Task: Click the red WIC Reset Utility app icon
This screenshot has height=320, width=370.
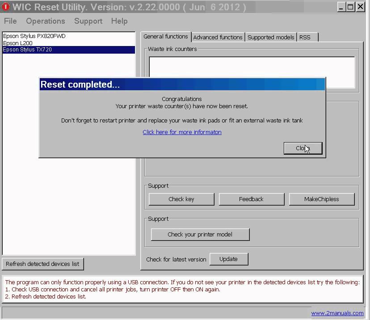Action: [6, 7]
